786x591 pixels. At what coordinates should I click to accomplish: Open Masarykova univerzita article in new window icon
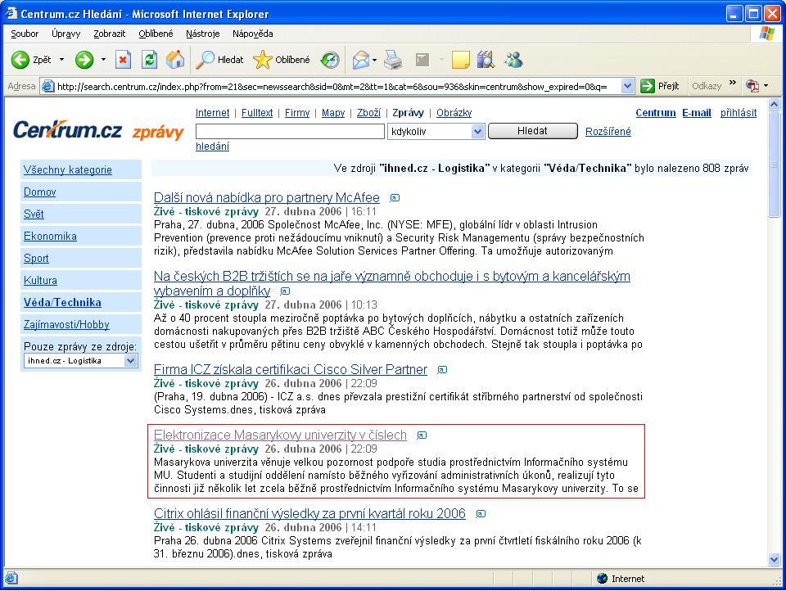422,435
